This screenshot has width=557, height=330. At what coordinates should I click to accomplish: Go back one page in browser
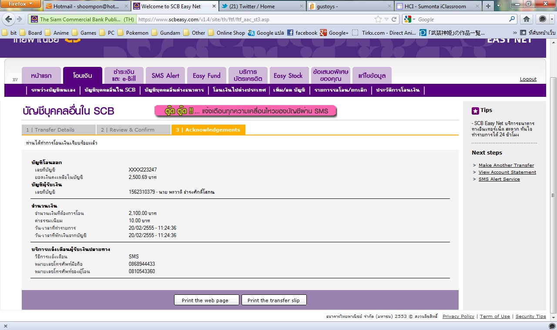click(x=8, y=19)
